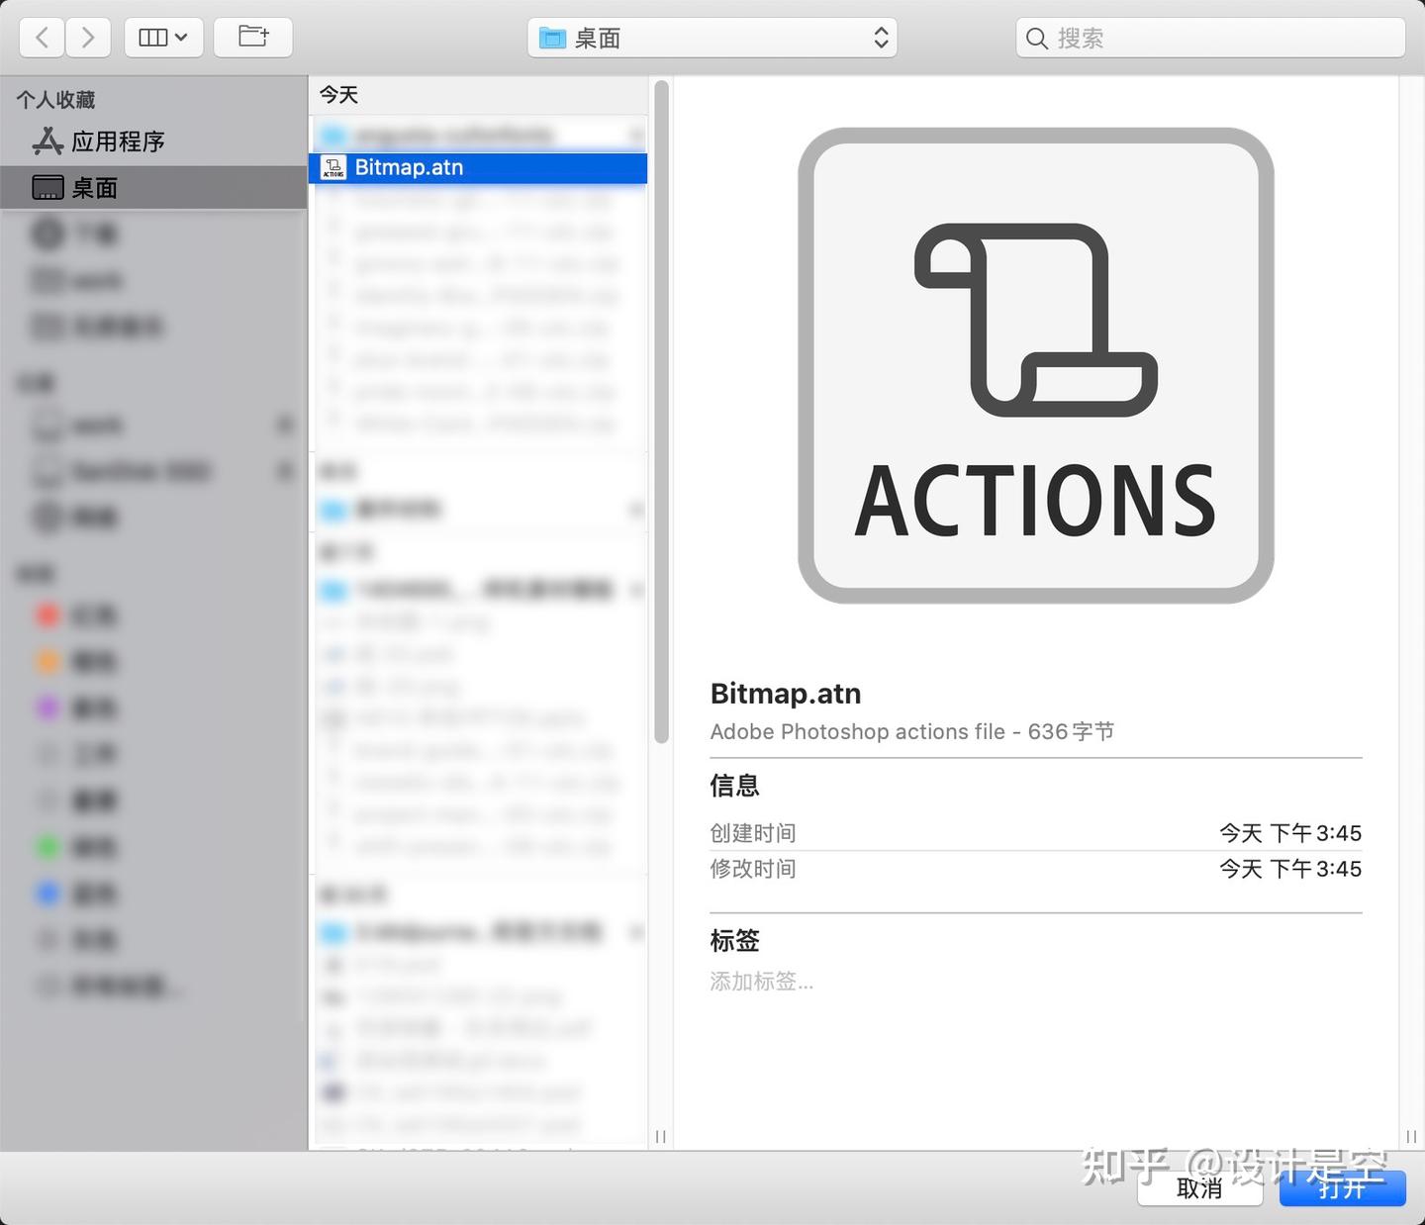Click the Bitmap.atn title in preview pane
This screenshot has height=1225, width=1425.
coord(786,694)
